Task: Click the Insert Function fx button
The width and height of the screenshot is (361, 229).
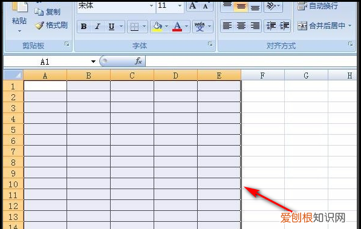Action: pos(138,61)
